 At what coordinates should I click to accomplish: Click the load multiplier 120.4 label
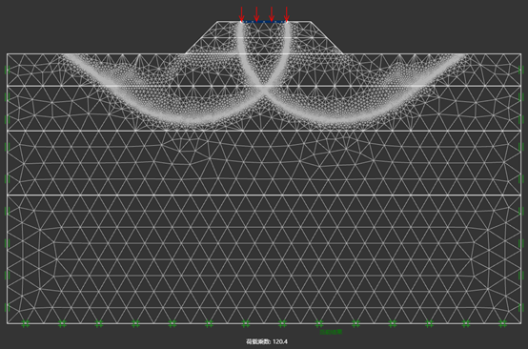[x=267, y=341]
